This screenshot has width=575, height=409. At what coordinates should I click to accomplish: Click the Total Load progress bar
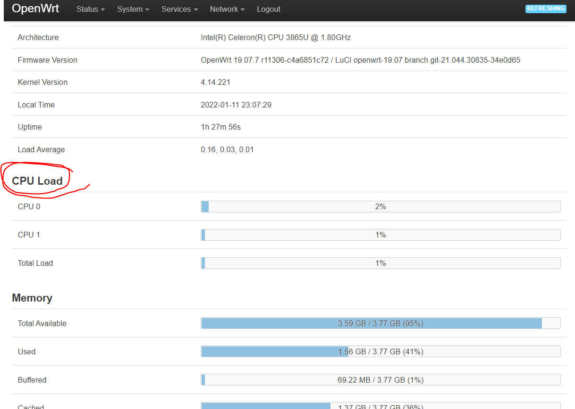pos(381,263)
